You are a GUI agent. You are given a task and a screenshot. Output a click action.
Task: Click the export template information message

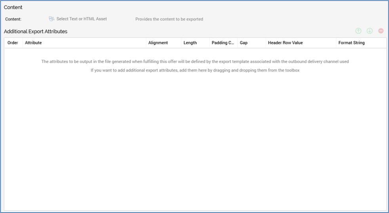(x=195, y=62)
